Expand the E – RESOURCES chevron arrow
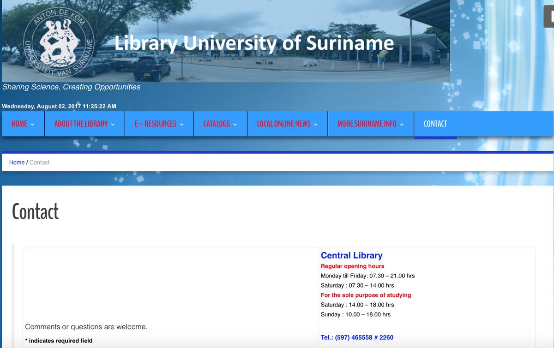The height and width of the screenshot is (348, 554). pyautogui.click(x=181, y=124)
